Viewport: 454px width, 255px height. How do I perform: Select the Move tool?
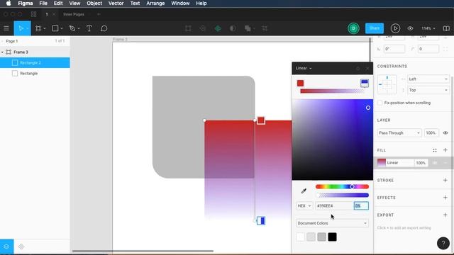click(x=21, y=28)
